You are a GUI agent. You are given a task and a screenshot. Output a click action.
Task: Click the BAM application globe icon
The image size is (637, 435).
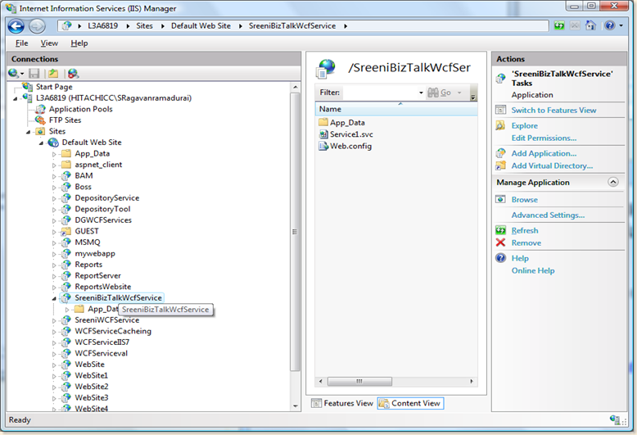point(66,175)
